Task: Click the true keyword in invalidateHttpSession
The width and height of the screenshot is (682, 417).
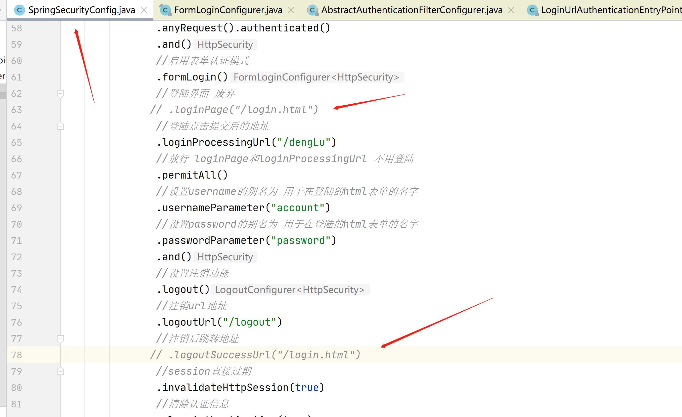Action: [x=307, y=388]
